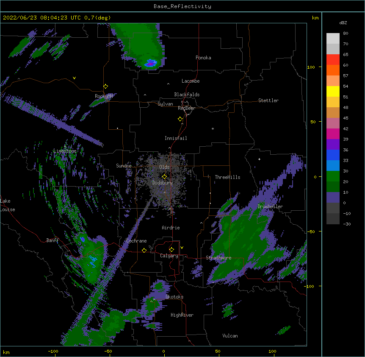Click the RockyMH label
Viewport: 365px width, 357px height.
[104, 96]
